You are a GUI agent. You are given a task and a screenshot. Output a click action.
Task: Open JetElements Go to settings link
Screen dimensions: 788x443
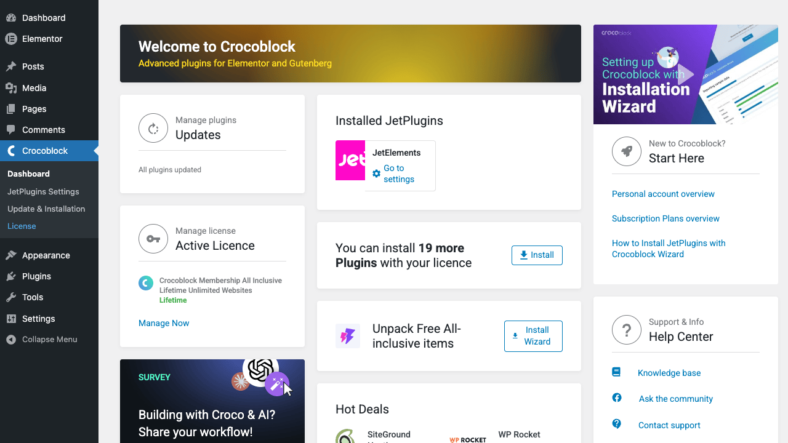tap(399, 174)
